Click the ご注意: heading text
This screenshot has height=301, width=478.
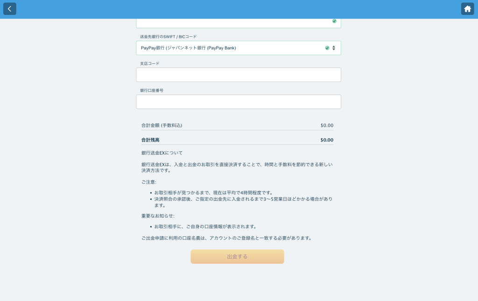click(x=149, y=182)
